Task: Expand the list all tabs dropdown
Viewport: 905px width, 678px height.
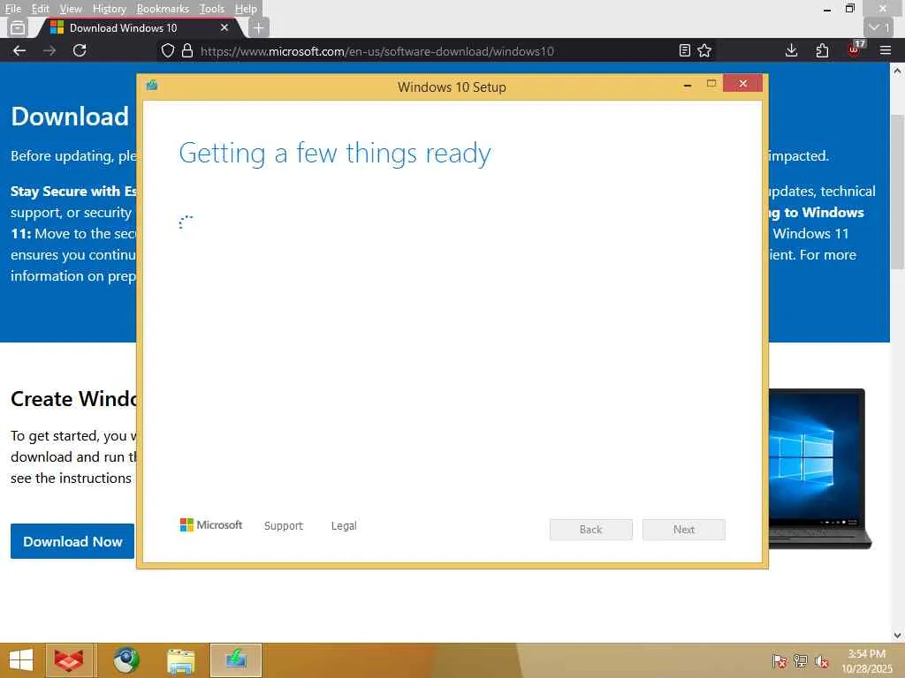Action: click(x=879, y=27)
